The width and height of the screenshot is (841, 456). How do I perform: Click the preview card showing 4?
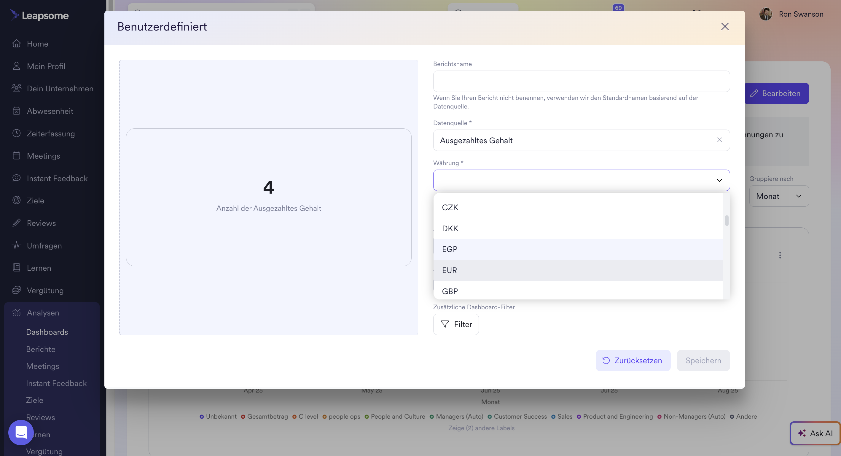(268, 197)
